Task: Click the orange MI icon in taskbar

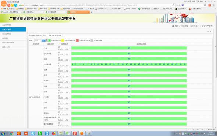Action: pos(26,133)
